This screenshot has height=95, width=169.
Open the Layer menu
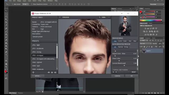(25, 1)
